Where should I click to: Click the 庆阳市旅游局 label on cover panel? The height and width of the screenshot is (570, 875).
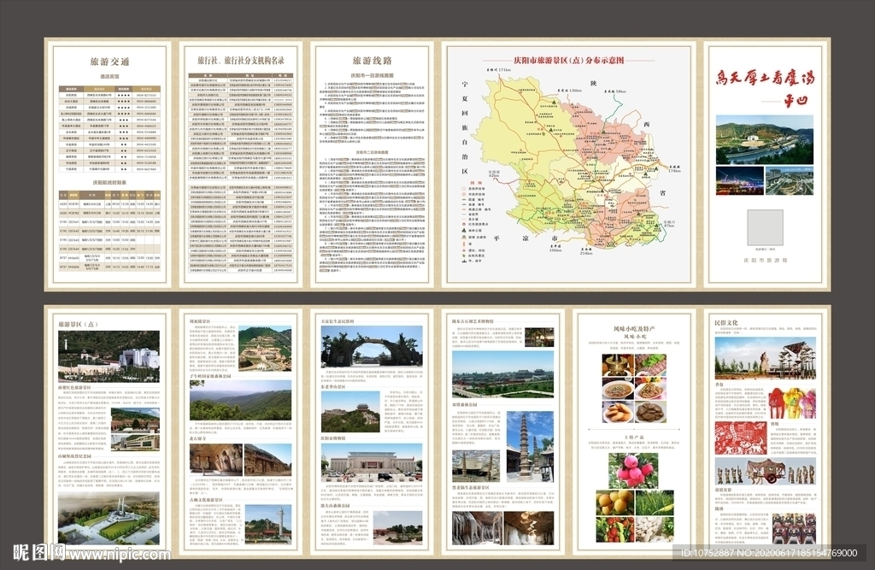[766, 260]
